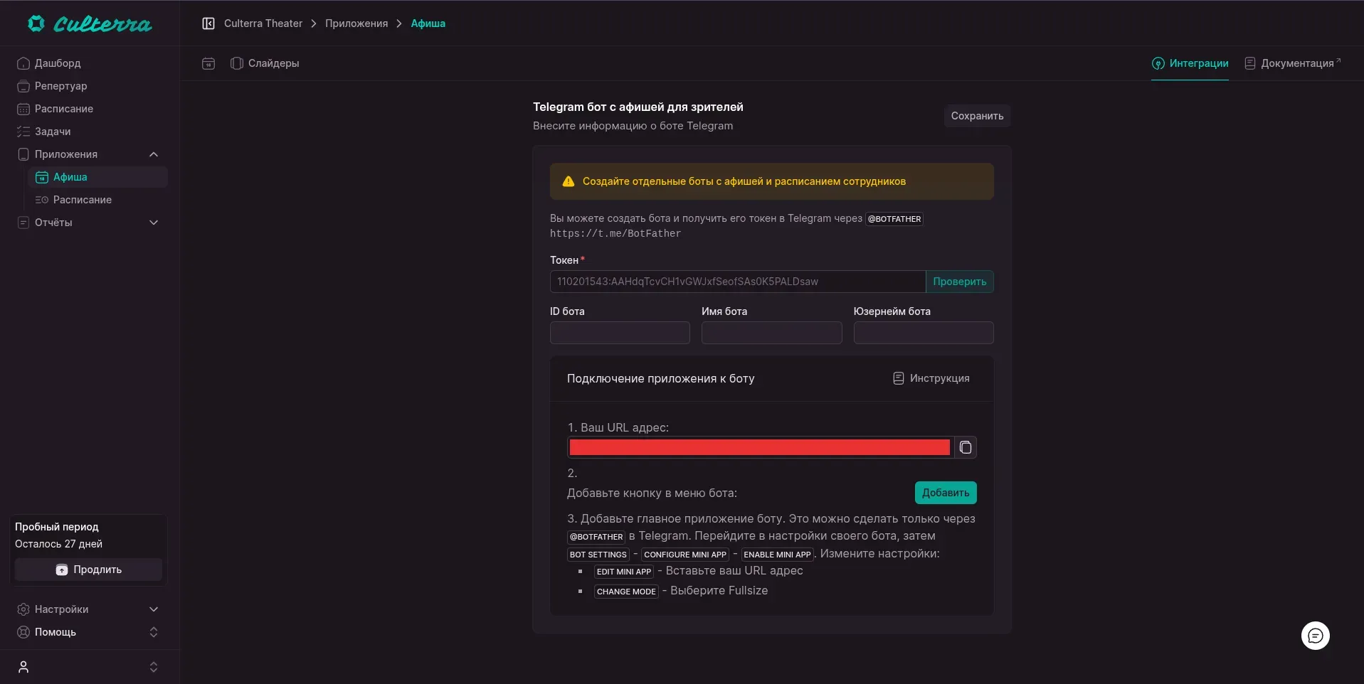Click the upload icon on Продлить button
The image size is (1364, 684).
pos(62,570)
